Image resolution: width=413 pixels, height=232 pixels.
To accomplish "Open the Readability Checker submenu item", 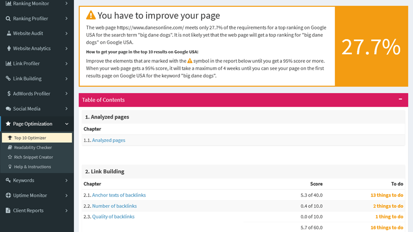I will 37,147.
